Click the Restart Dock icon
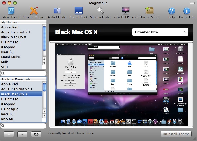 pyautogui.click(x=79, y=11)
